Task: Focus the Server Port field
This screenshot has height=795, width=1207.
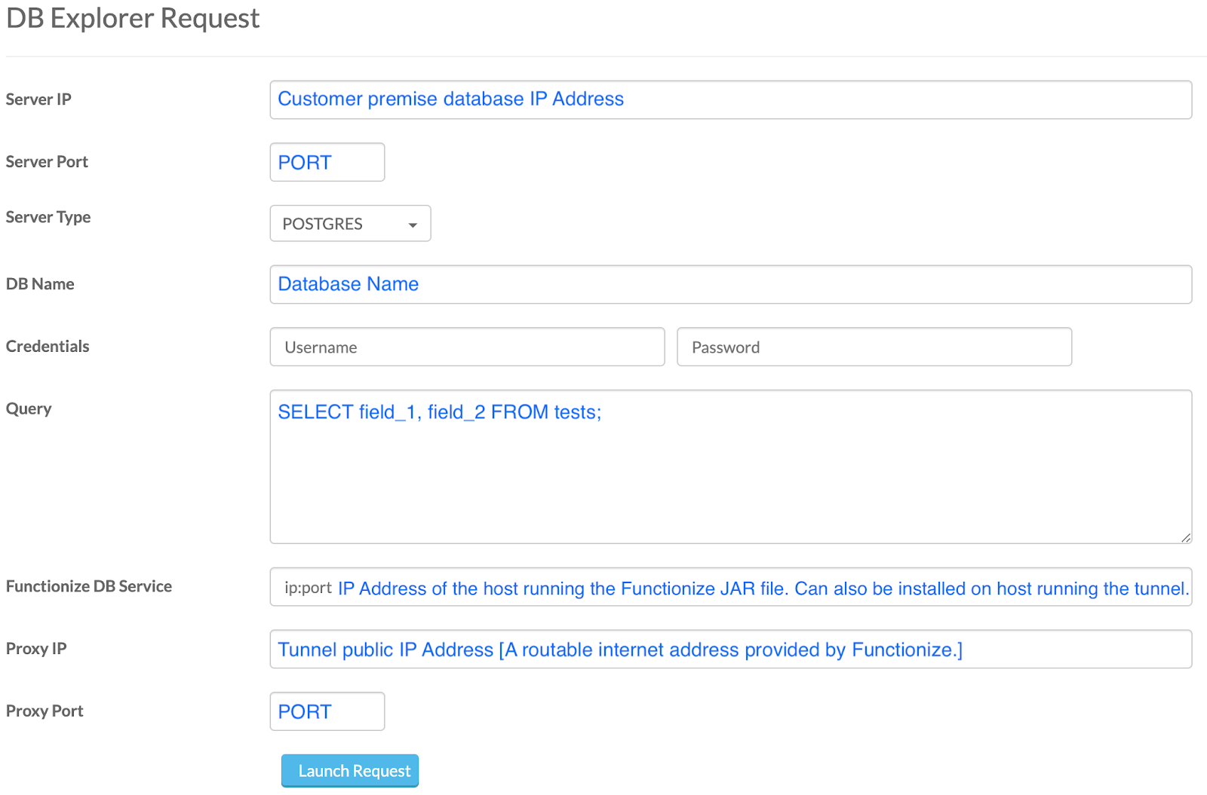Action: pos(327,162)
